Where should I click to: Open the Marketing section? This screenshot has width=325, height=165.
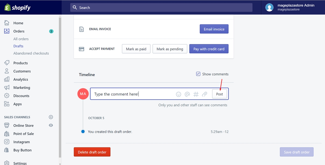22,87
